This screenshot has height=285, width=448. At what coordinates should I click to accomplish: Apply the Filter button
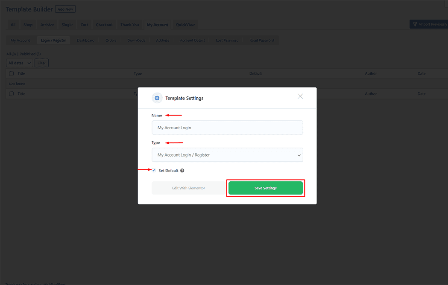tap(41, 63)
